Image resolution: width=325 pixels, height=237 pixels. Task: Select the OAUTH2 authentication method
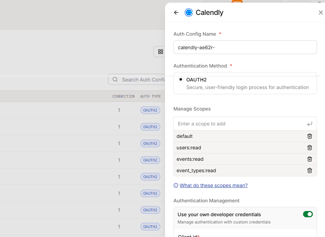(181, 80)
